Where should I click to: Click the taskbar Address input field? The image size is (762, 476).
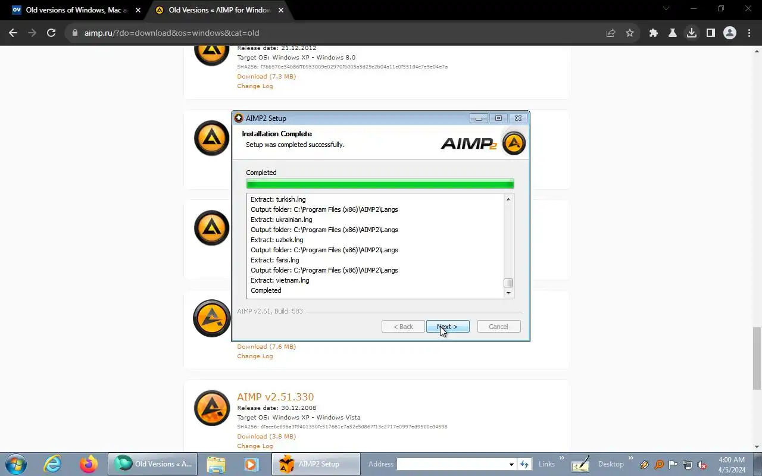pyautogui.click(x=452, y=464)
